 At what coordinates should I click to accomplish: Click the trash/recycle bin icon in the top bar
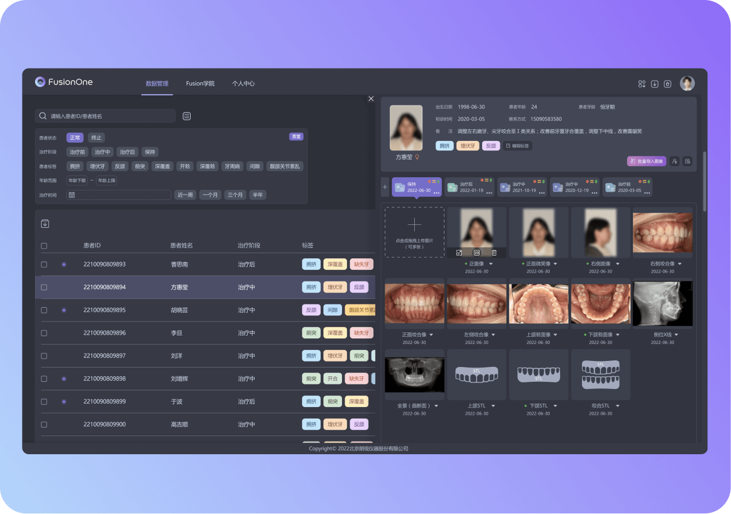(667, 83)
